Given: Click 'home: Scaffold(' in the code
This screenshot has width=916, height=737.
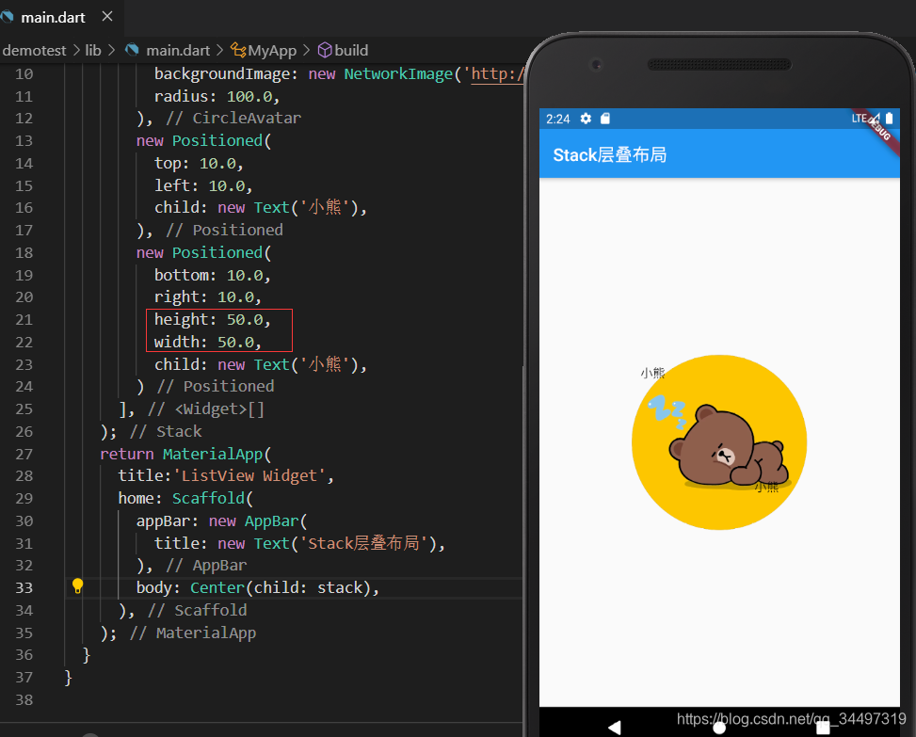Looking at the screenshot, I should (x=185, y=499).
